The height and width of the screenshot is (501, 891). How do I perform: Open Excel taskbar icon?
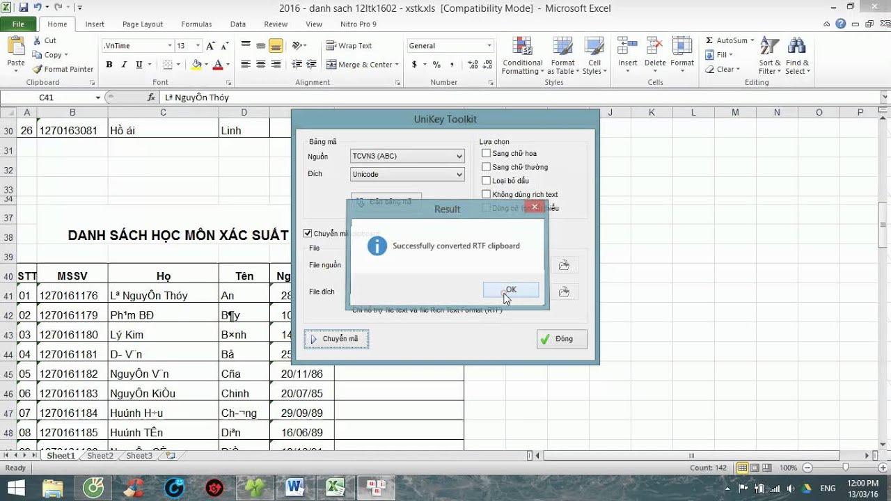336,487
